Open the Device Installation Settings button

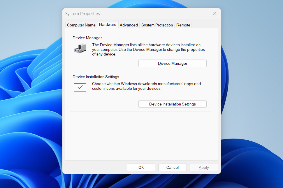click(172, 104)
